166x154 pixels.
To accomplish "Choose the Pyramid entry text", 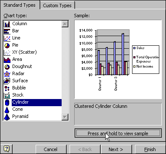I will click(20, 116).
